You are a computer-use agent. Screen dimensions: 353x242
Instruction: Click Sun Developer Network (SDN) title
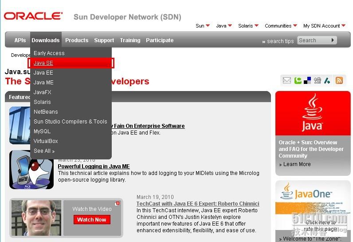click(127, 17)
